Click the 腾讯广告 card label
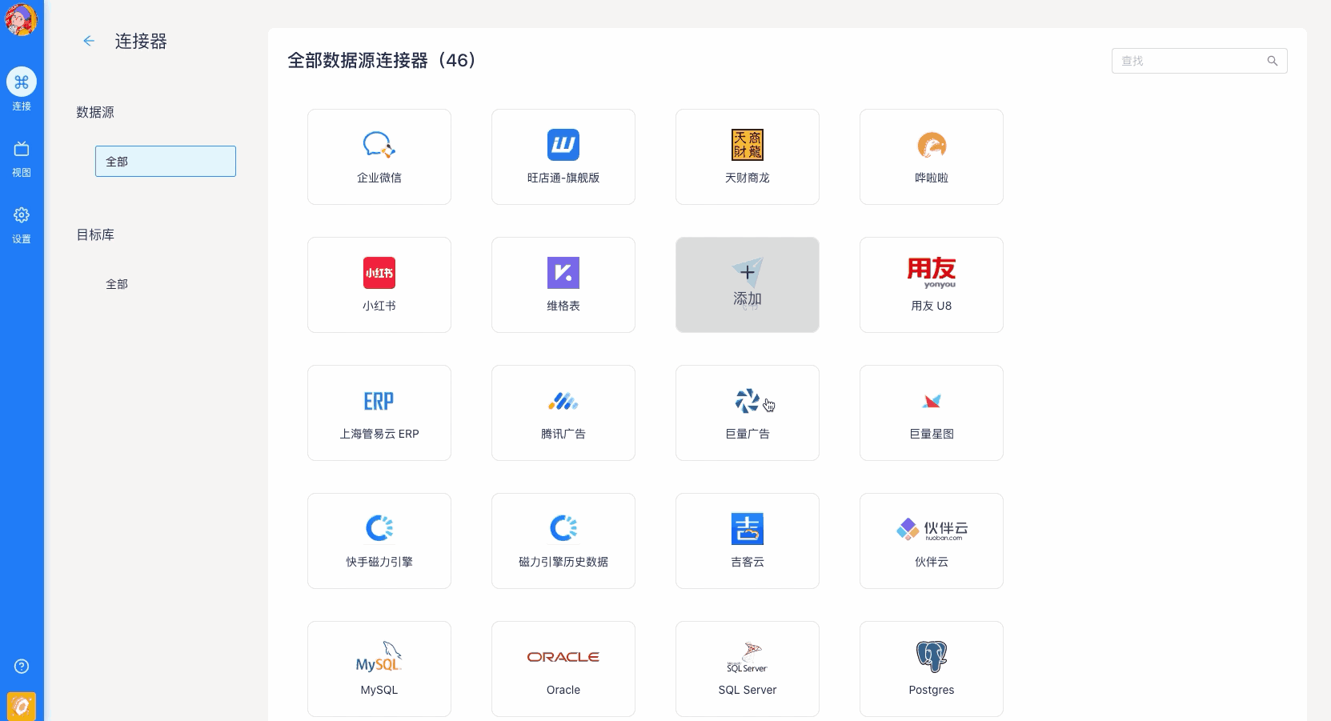Viewport: 1331px width, 721px height. coord(563,434)
